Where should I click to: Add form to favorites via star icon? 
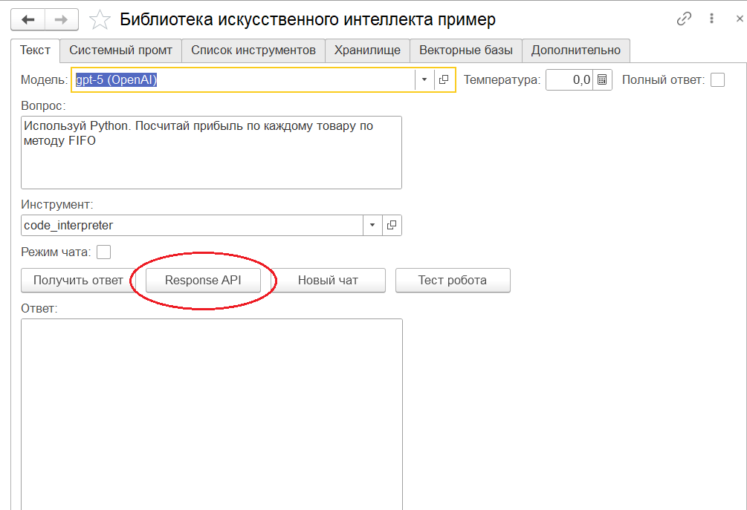[x=99, y=19]
